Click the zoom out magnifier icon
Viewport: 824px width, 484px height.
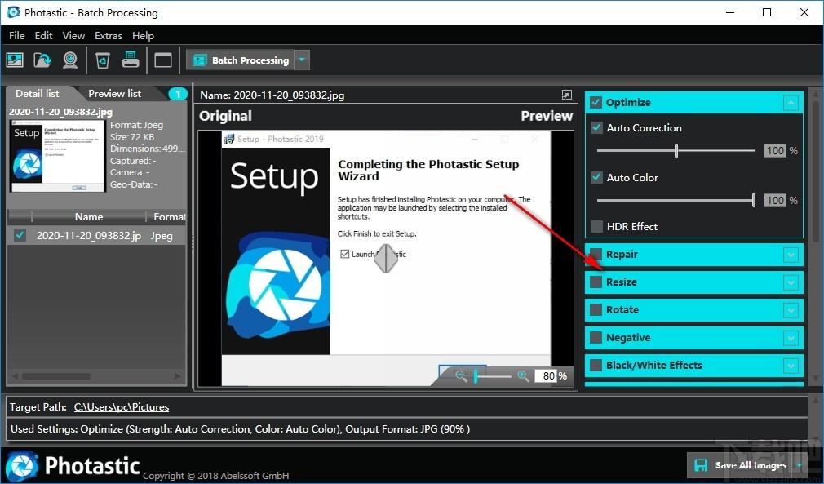[x=462, y=375]
